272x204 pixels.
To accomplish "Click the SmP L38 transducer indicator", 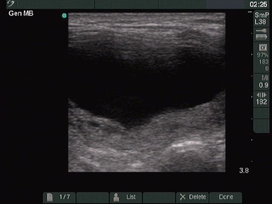I will coord(261,18).
